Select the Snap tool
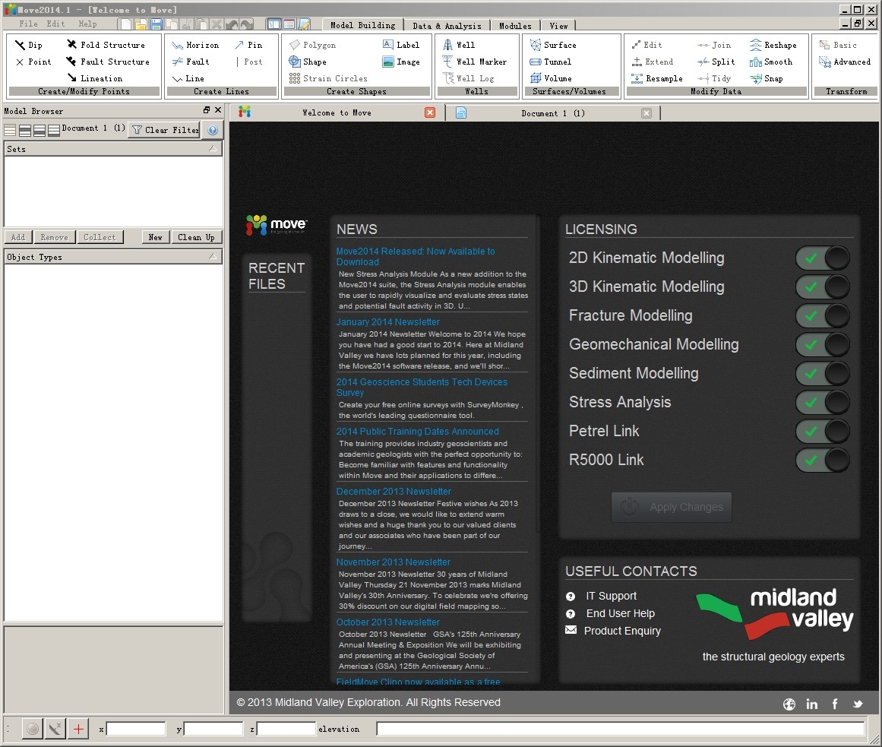 (x=766, y=79)
